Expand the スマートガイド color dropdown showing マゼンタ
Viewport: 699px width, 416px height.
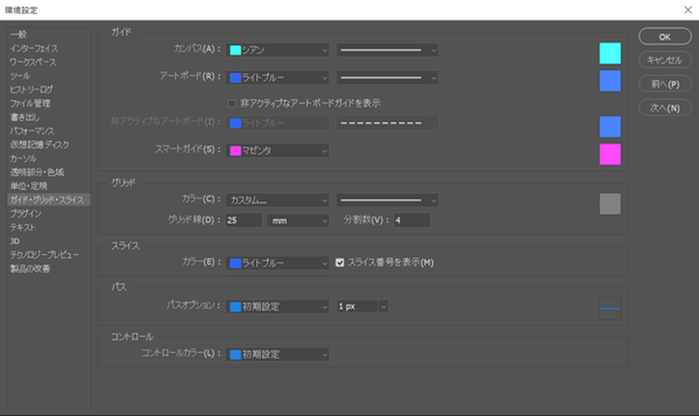pos(279,151)
